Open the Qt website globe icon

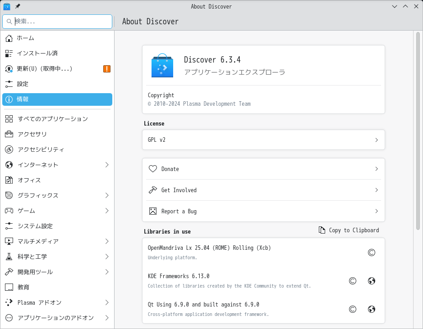(x=372, y=309)
